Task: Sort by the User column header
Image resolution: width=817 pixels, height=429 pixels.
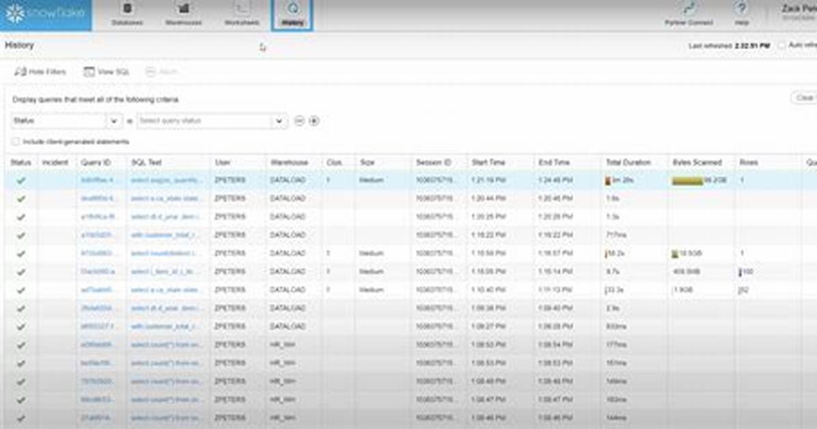Action: [x=223, y=163]
